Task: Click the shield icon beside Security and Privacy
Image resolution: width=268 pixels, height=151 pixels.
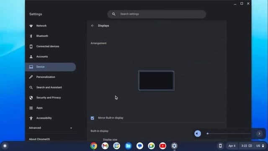Action: 31,98
